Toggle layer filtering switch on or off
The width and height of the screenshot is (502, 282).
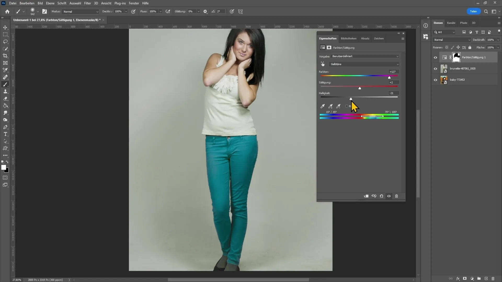pos(499,31)
